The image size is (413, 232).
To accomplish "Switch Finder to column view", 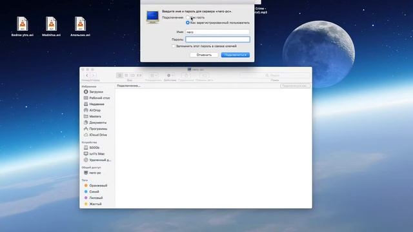I will click(x=132, y=75).
